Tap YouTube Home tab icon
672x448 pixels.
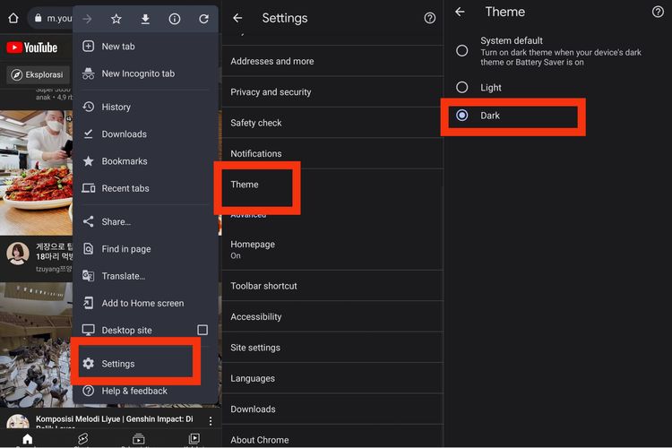click(x=28, y=438)
